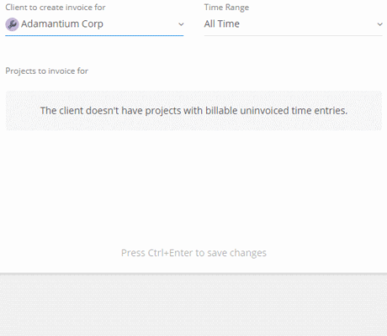Click the gray footer area below the form
Image resolution: width=387 pixels, height=336 pixels.
193,305
